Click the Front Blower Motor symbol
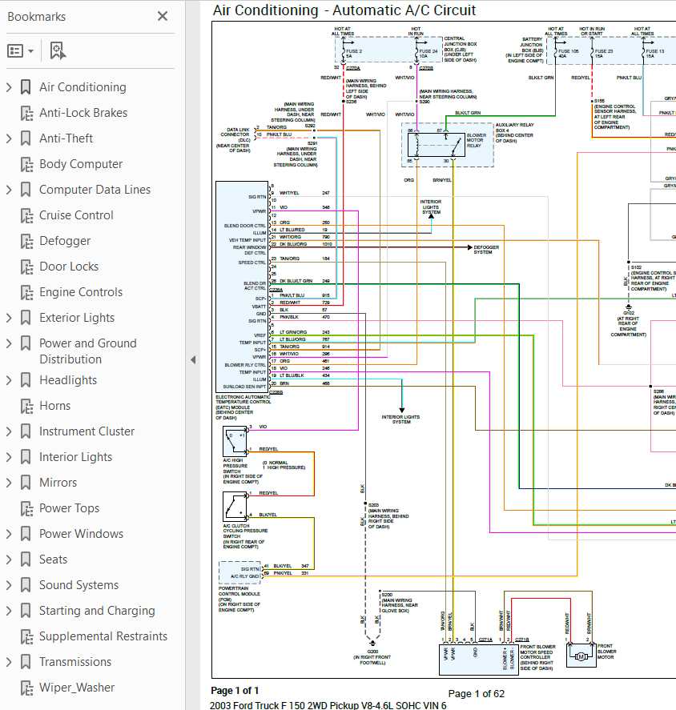Screen dimensions: 676x710 (581, 656)
